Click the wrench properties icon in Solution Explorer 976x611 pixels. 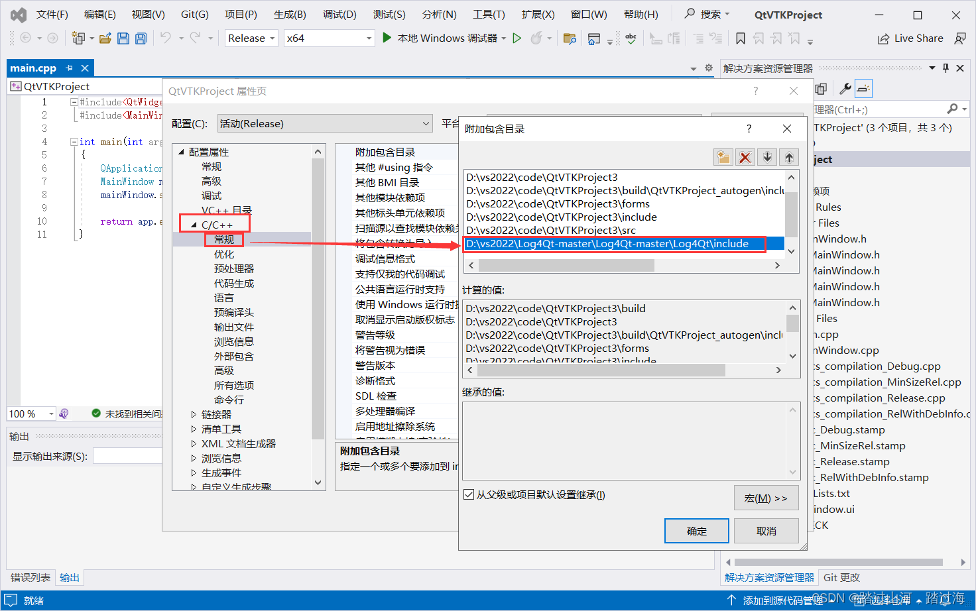click(x=845, y=88)
